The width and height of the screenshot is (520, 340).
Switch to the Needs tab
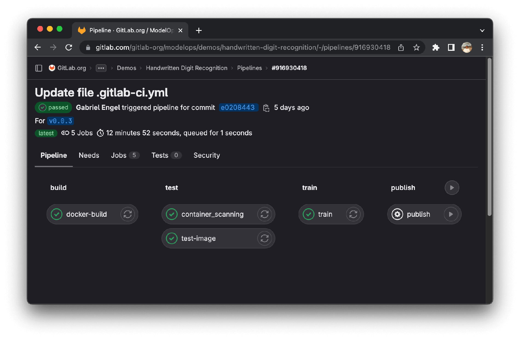tap(89, 156)
